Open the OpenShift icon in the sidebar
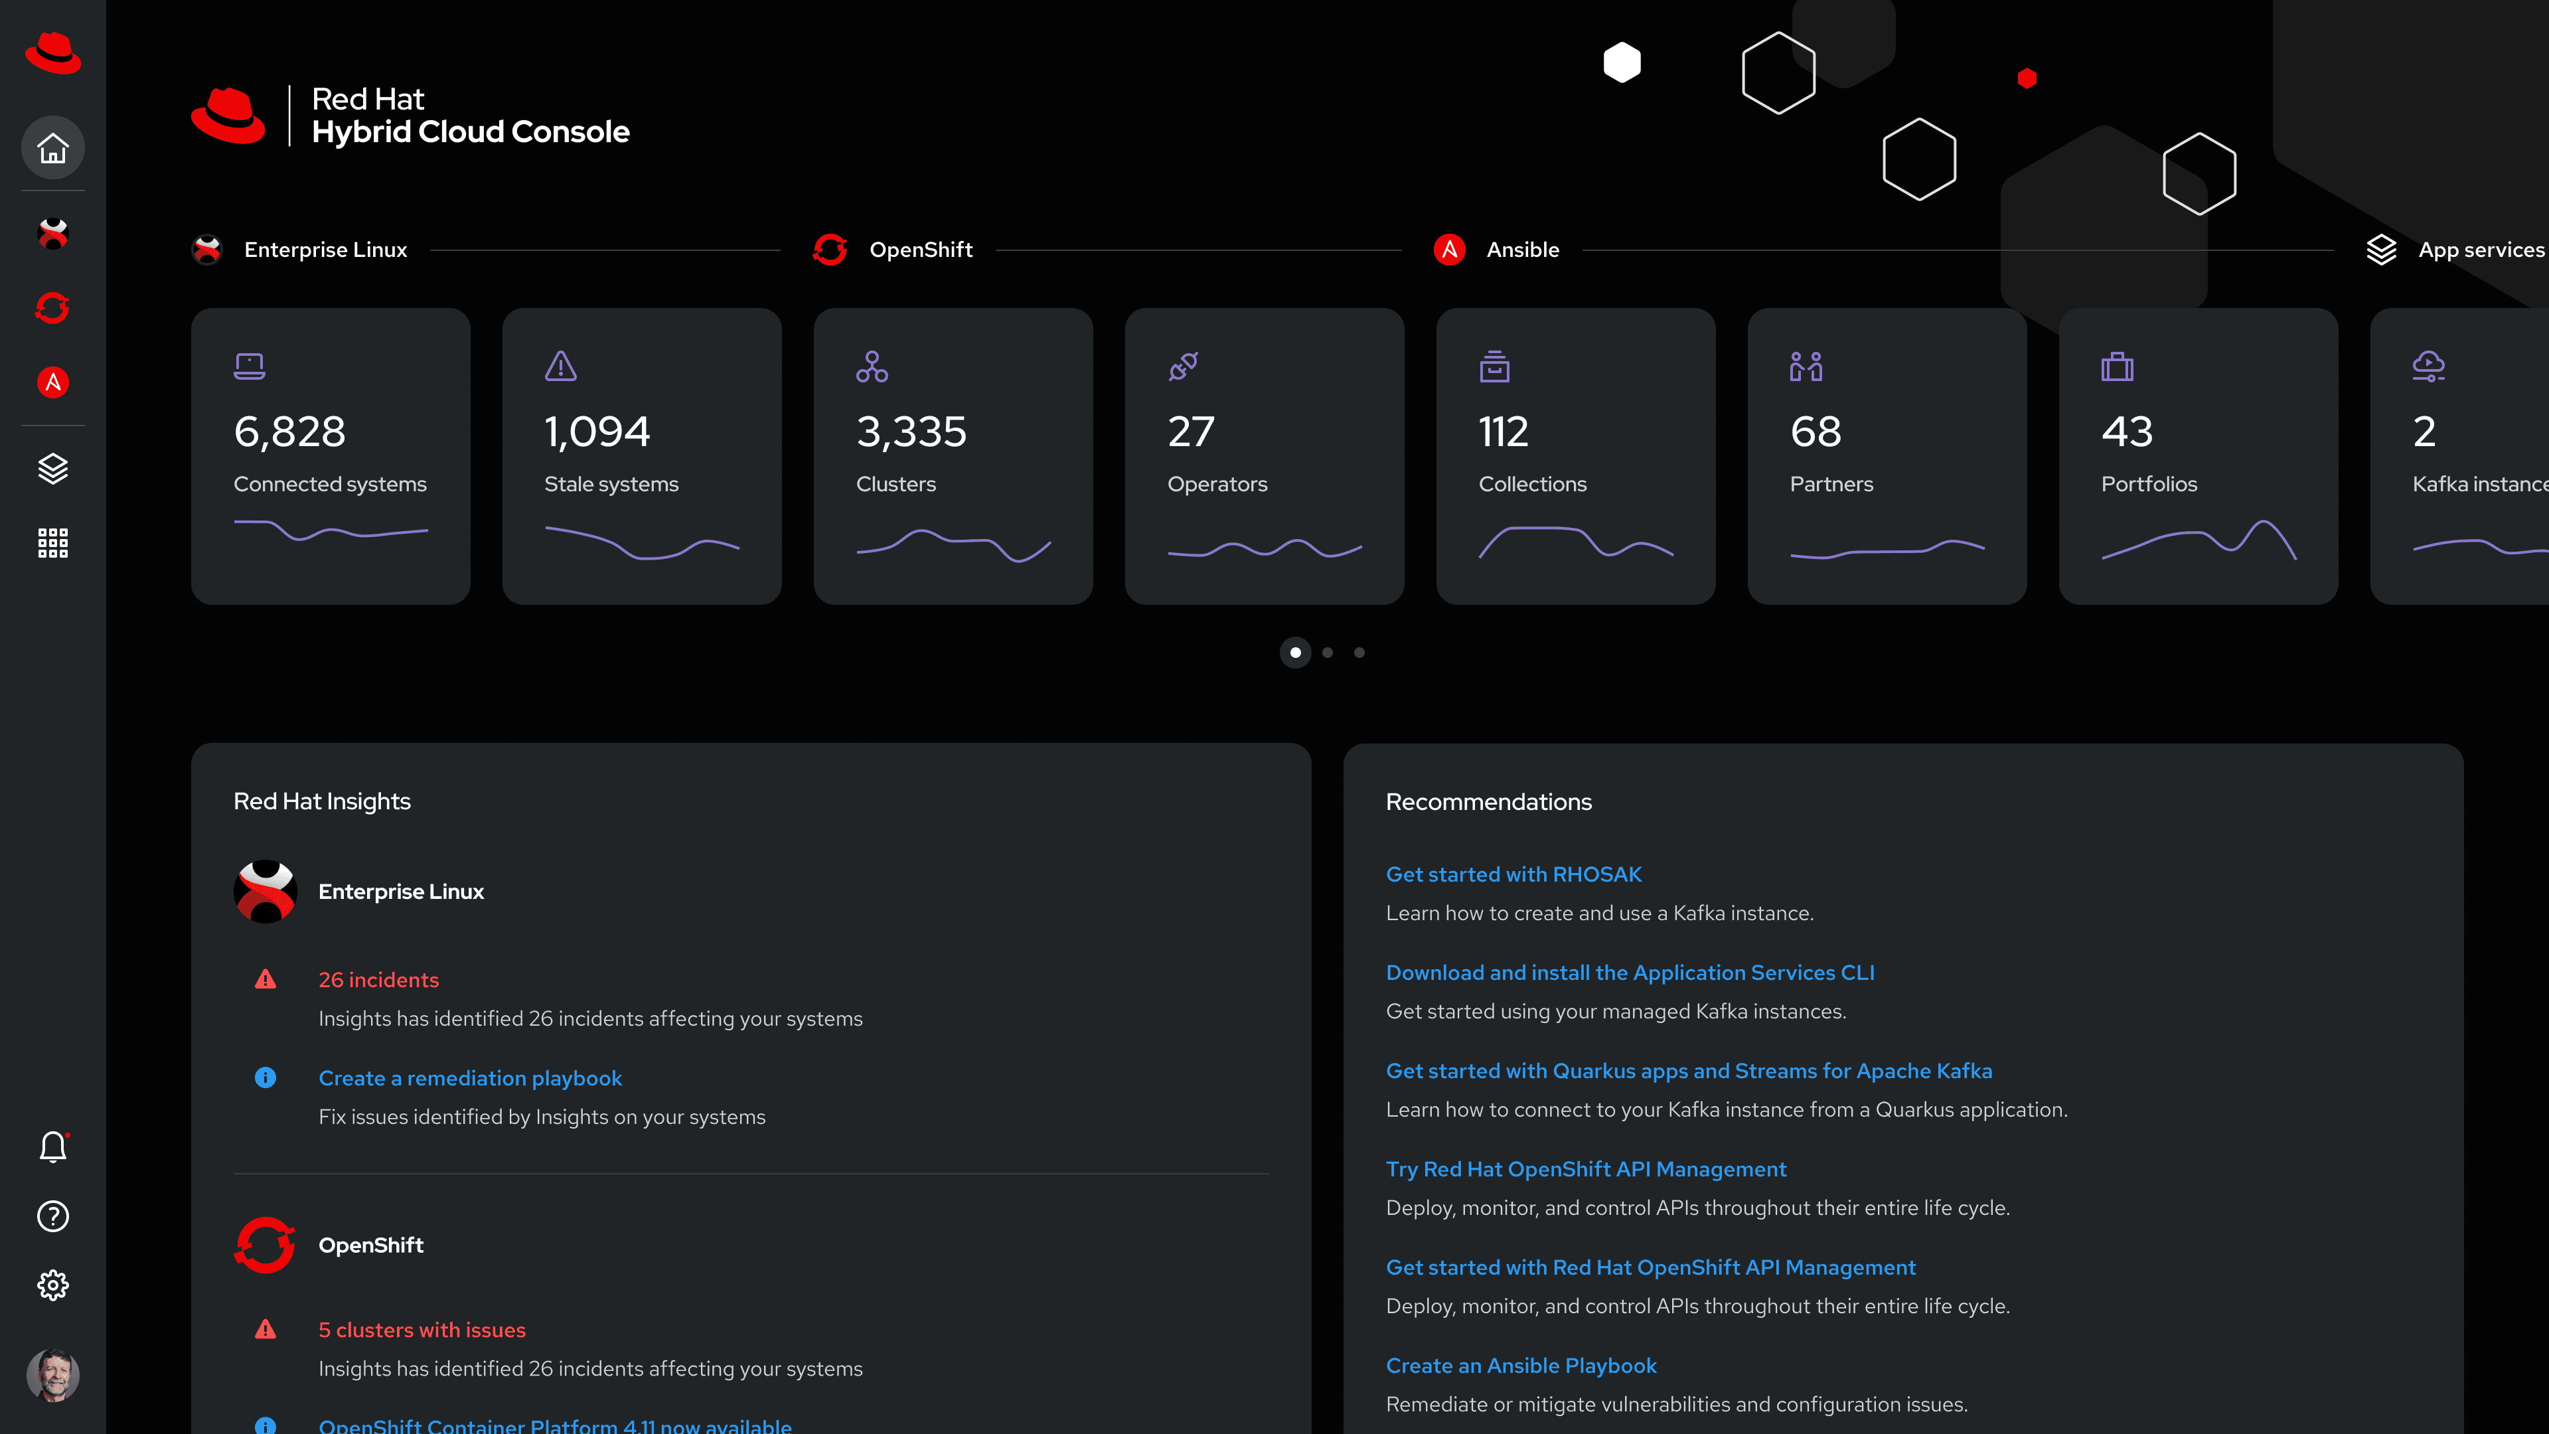Image resolution: width=2549 pixels, height=1434 pixels. [x=52, y=308]
